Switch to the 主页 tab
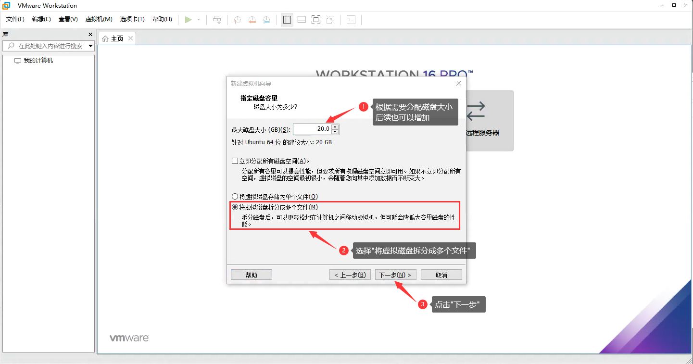This screenshot has width=693, height=364. (117, 38)
